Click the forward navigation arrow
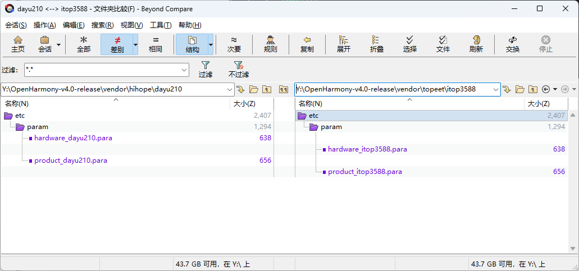The height and width of the screenshot is (271, 579). point(565,89)
